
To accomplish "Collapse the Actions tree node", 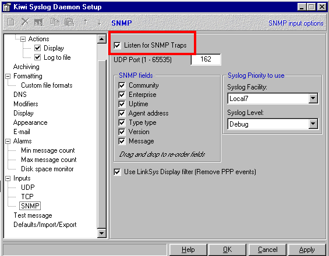I will (23, 39).
